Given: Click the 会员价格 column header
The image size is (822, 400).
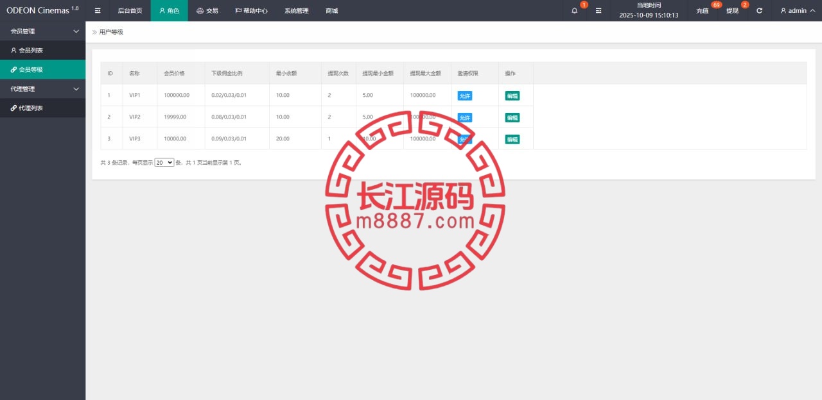Looking at the screenshot, I should click(174, 73).
